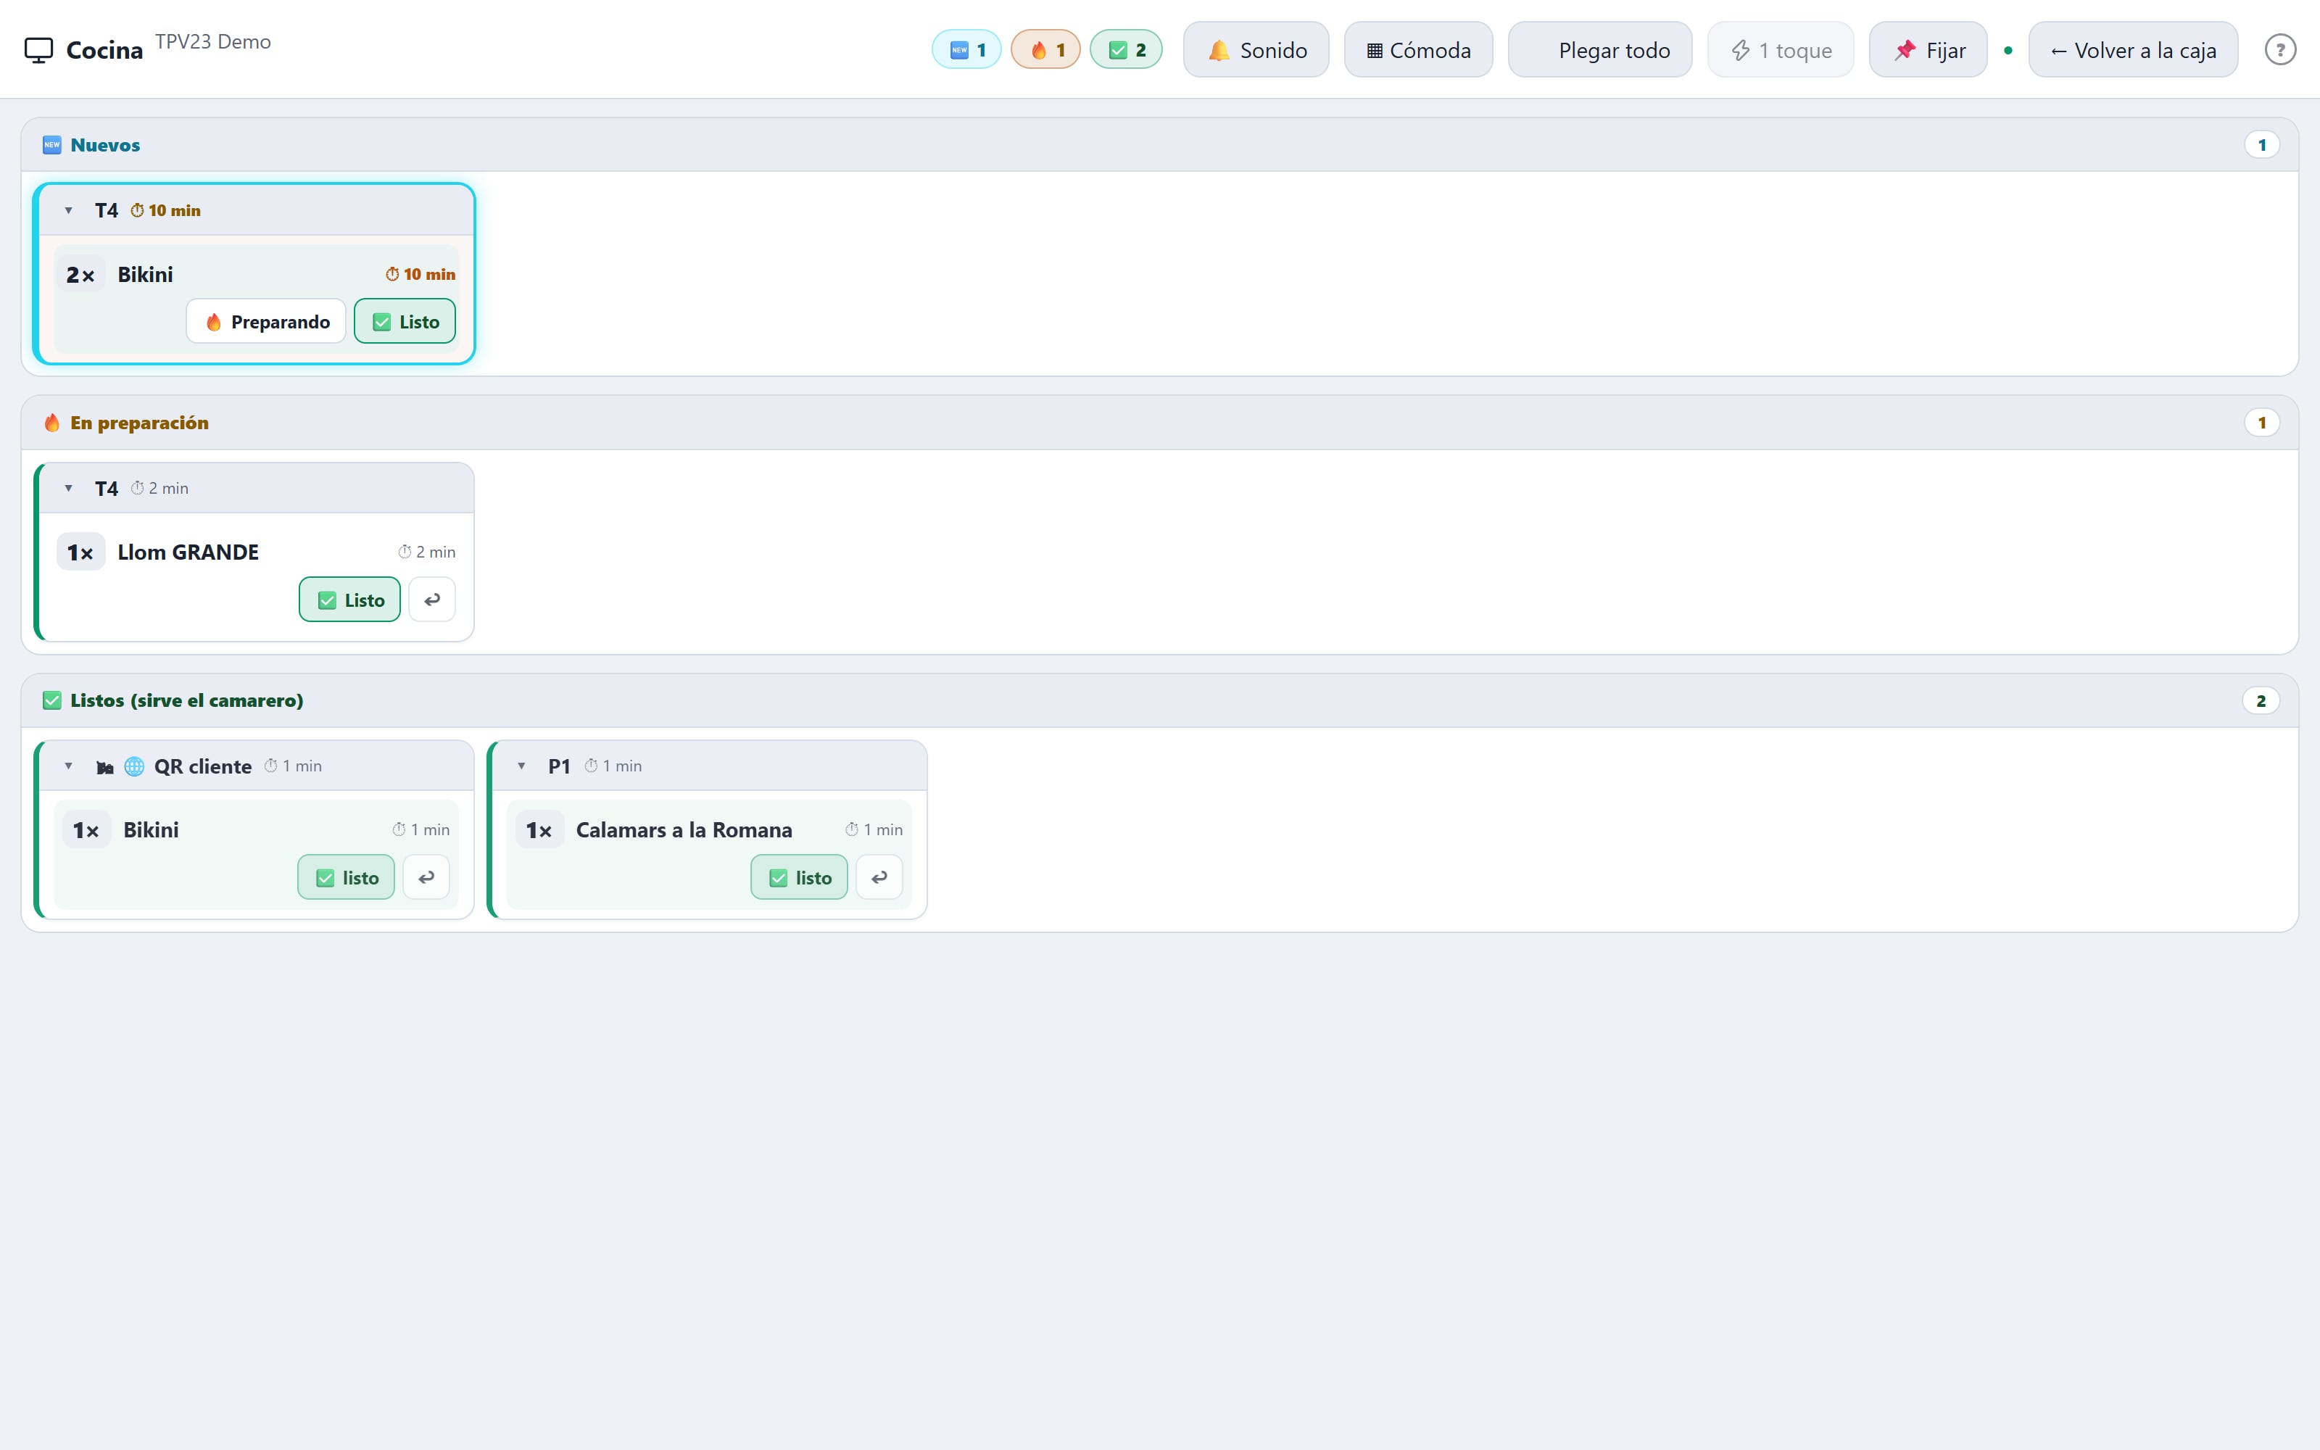
Task: Click listo on Calamars a la Romana
Action: [800, 877]
